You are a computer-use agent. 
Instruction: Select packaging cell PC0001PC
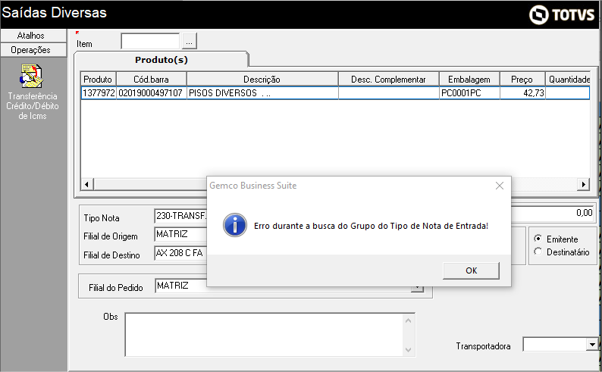click(x=469, y=92)
